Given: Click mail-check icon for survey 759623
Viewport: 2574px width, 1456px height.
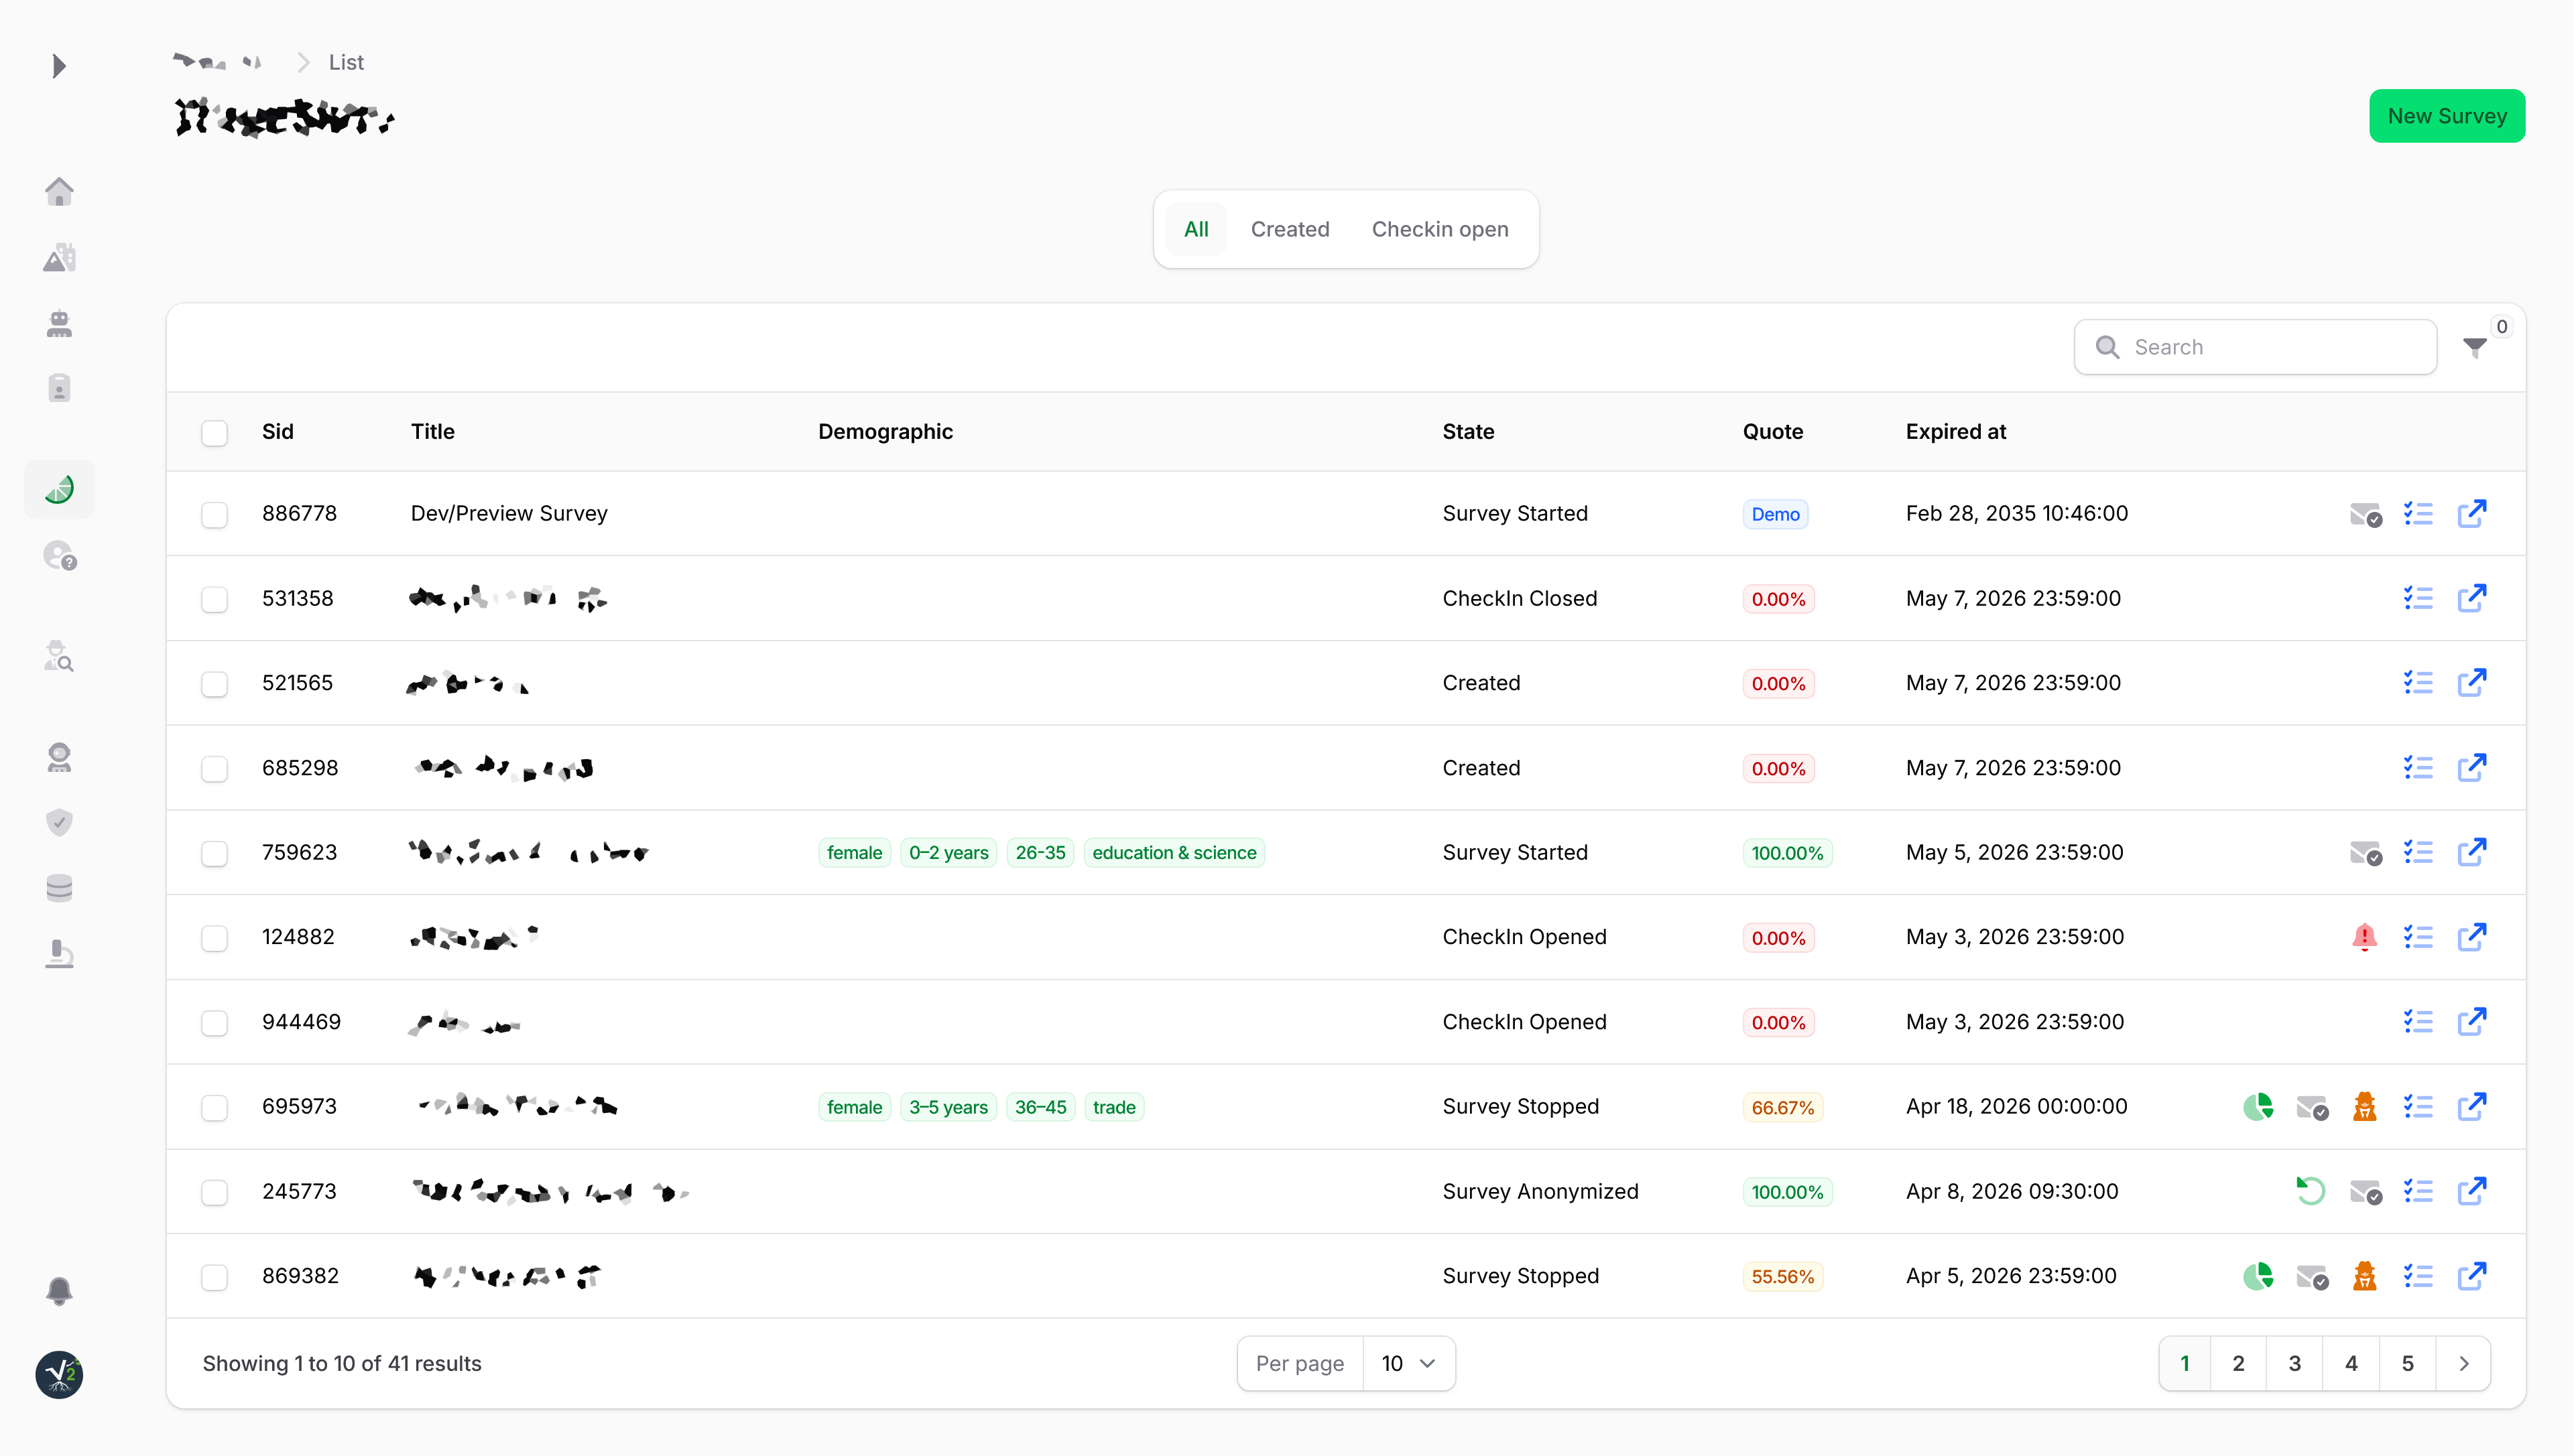Looking at the screenshot, I should [x=2365, y=853].
